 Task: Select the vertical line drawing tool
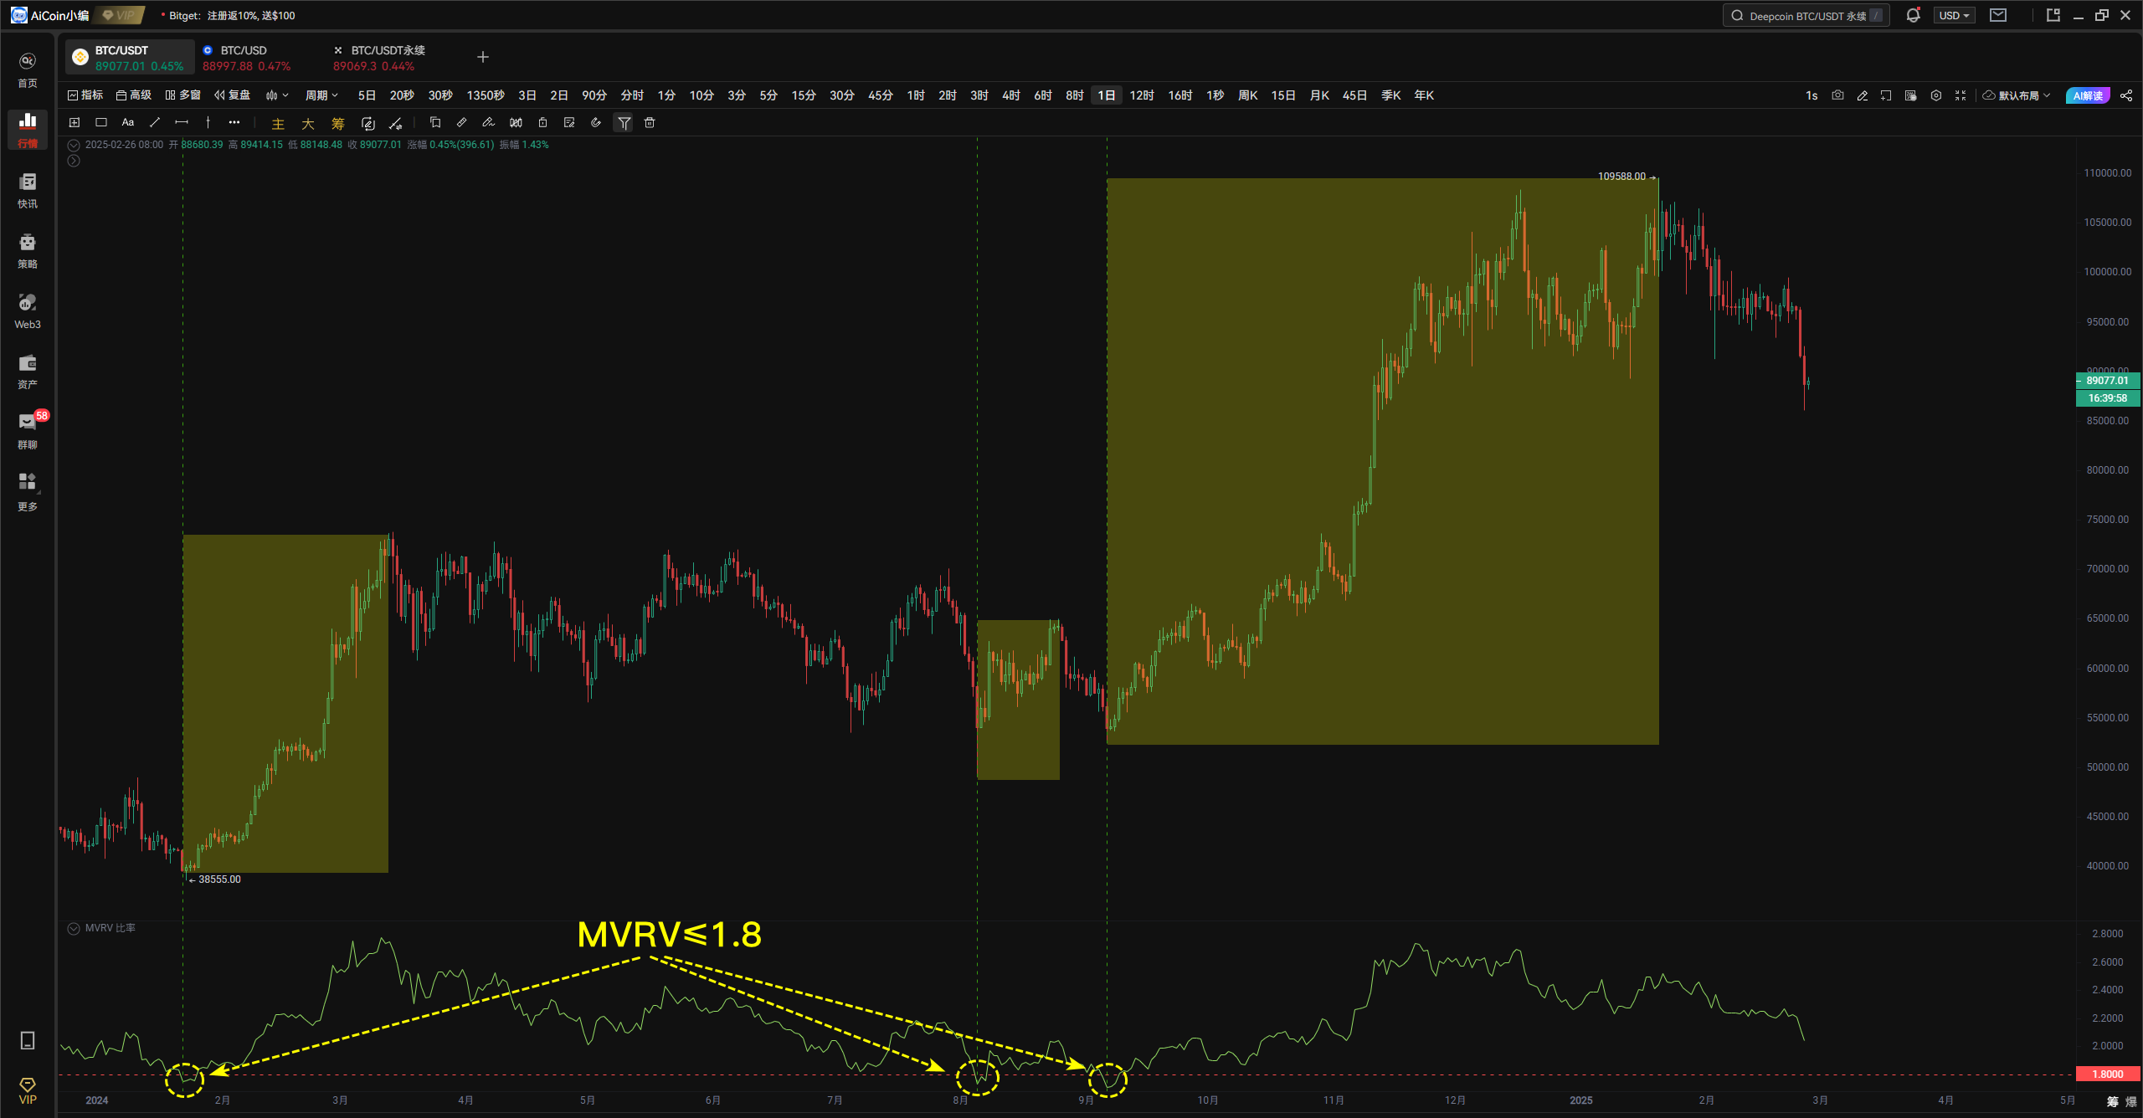point(208,122)
